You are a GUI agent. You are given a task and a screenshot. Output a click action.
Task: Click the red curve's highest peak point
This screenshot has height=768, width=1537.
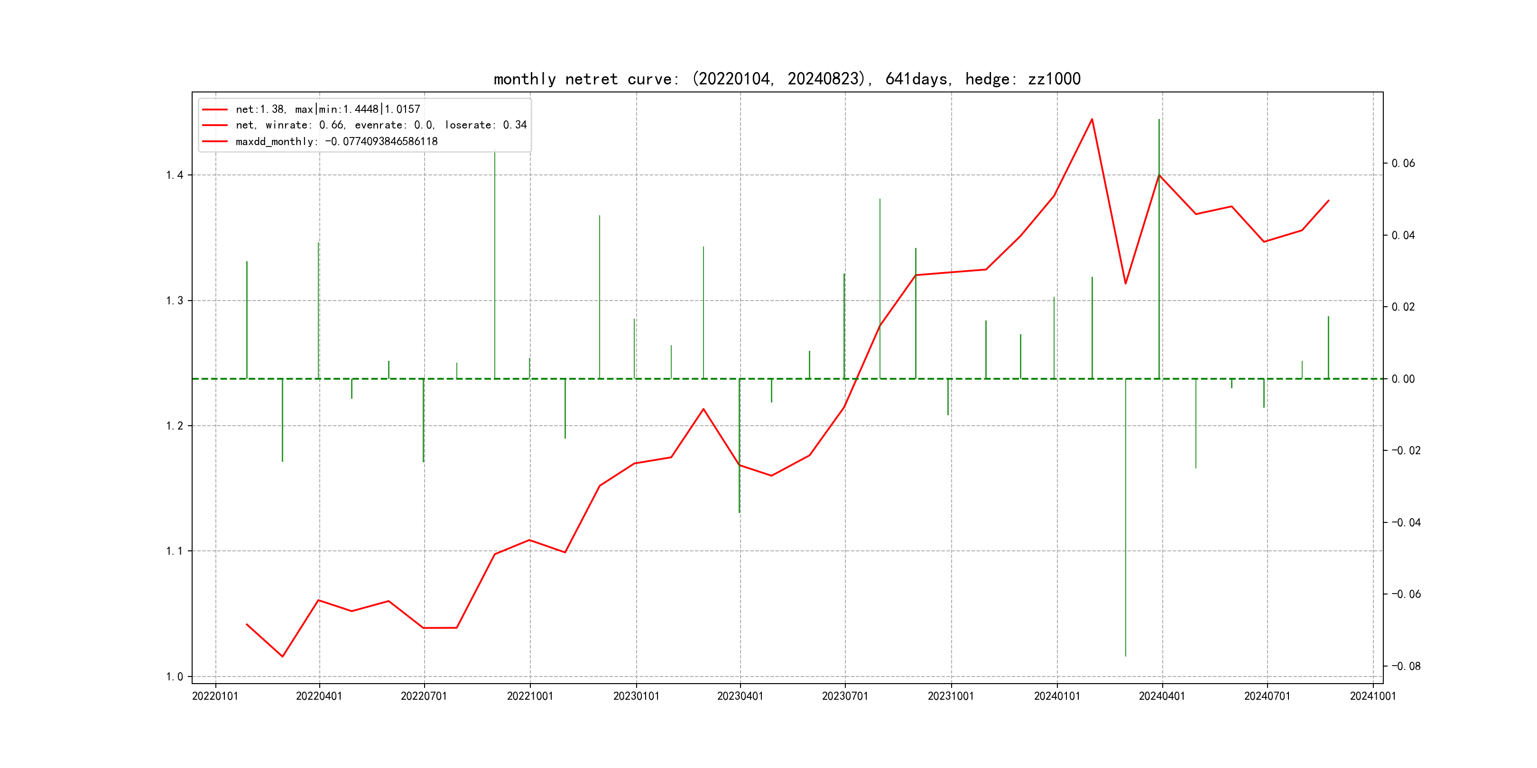[1092, 119]
